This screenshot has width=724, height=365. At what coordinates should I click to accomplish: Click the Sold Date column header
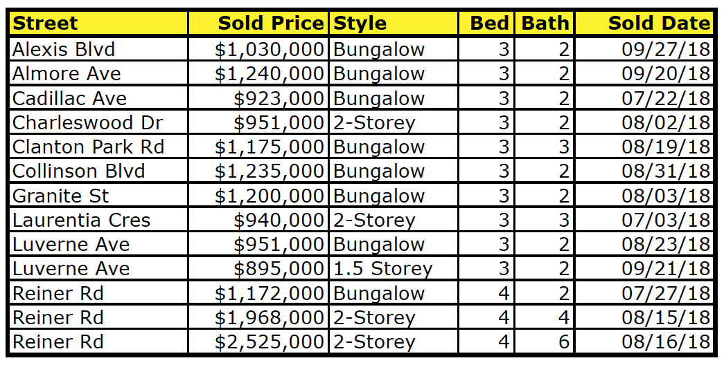[x=644, y=23]
